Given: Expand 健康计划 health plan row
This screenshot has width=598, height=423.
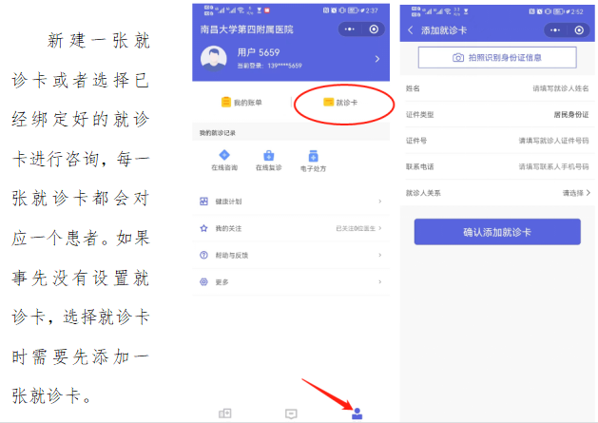Looking at the screenshot, I should point(291,202).
